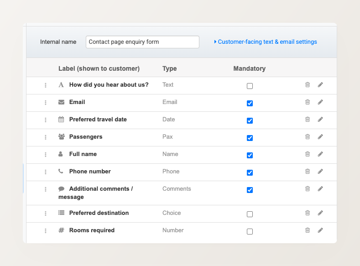Click drag handle of Passengers row

[x=46, y=137]
